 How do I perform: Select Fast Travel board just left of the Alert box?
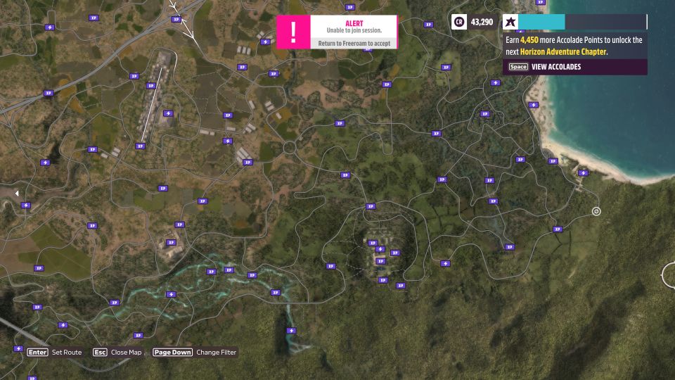tap(265, 42)
